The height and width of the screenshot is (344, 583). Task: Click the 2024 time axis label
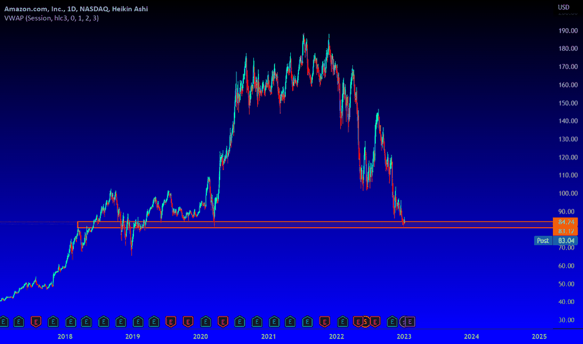pos(472,336)
